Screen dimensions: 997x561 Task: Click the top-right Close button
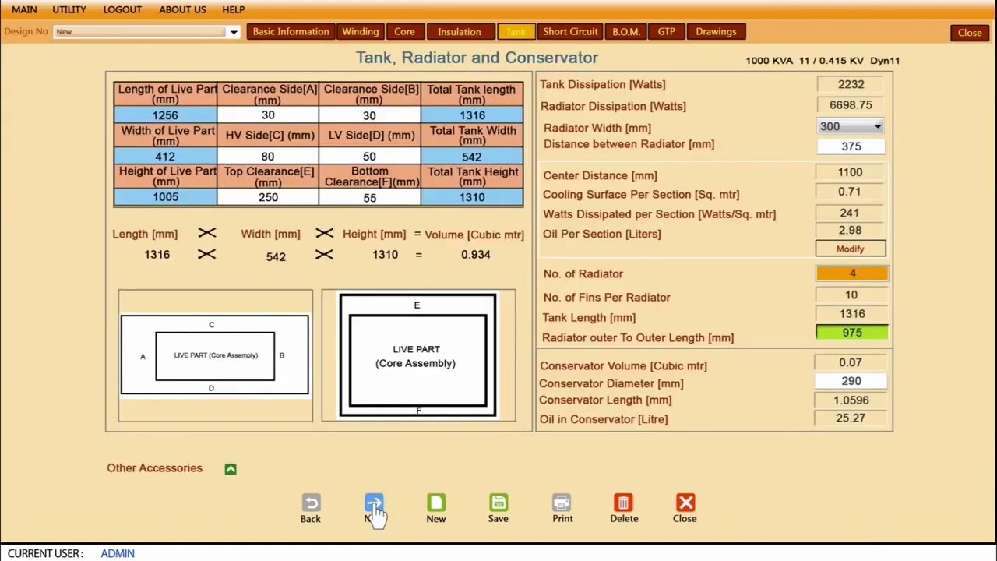(970, 33)
